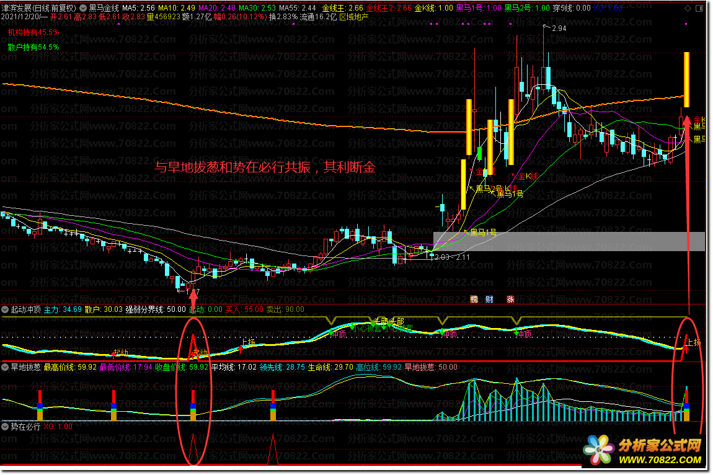713x475 pixels.
Task: Click the 领先线: 28.75 label
Action: click(x=282, y=367)
